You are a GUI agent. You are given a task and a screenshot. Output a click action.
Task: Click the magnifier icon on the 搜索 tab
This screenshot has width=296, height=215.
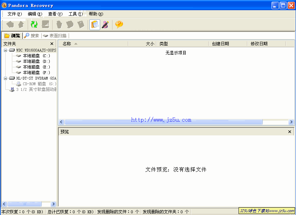(x=27, y=36)
